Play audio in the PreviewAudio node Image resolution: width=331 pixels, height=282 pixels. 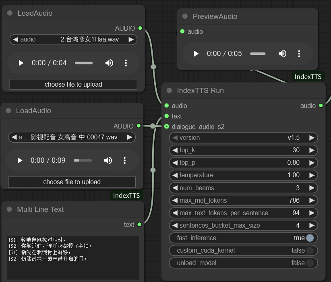[x=196, y=54]
